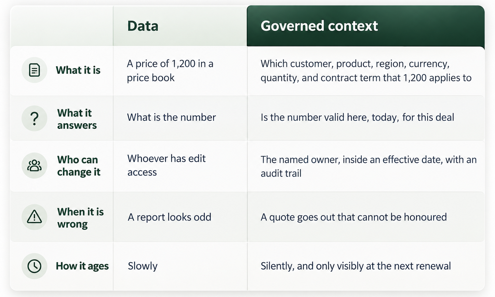Click the What it is row label
Screen dimensions: 495x297
click(78, 70)
